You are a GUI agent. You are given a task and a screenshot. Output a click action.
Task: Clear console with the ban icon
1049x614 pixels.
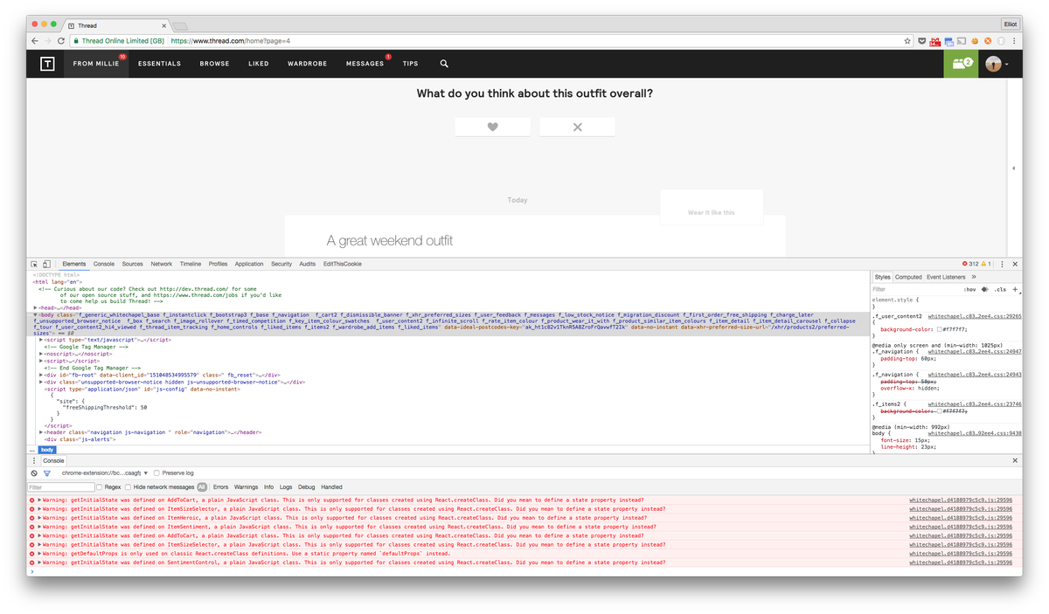click(x=34, y=473)
